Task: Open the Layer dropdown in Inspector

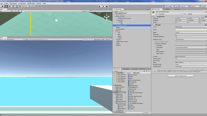Action: (197, 14)
